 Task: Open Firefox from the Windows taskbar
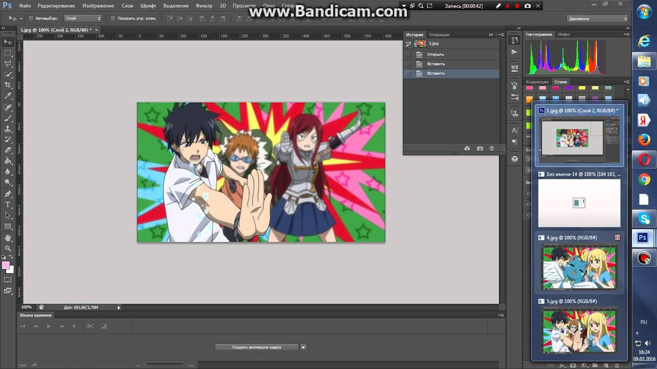click(644, 139)
